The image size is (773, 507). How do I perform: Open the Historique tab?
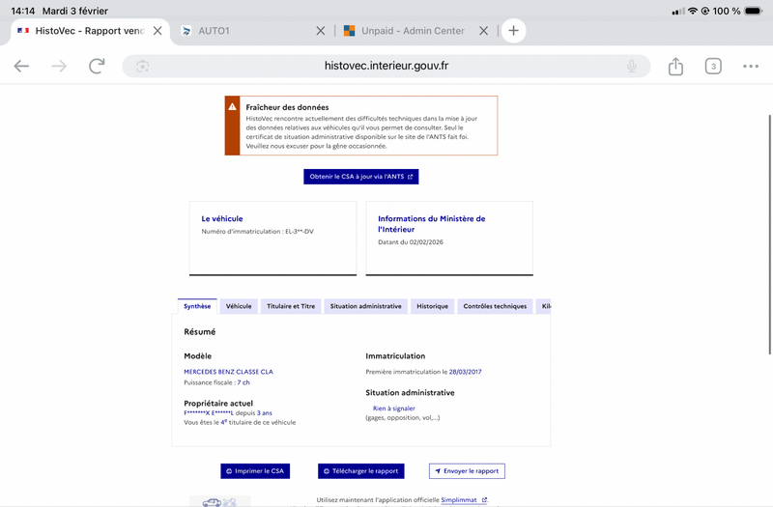click(x=432, y=306)
